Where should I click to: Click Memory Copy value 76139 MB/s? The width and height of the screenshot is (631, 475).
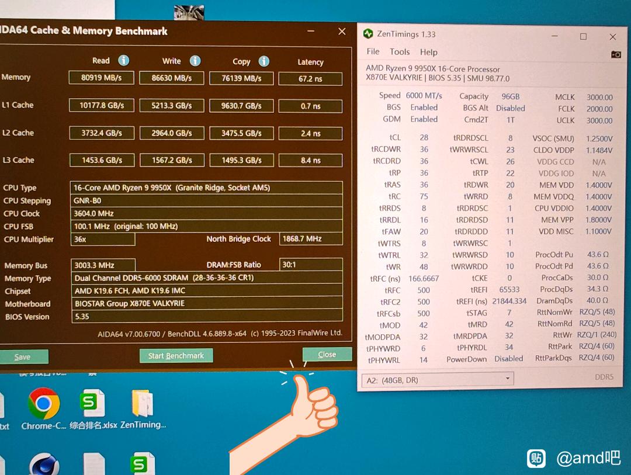[x=241, y=78]
